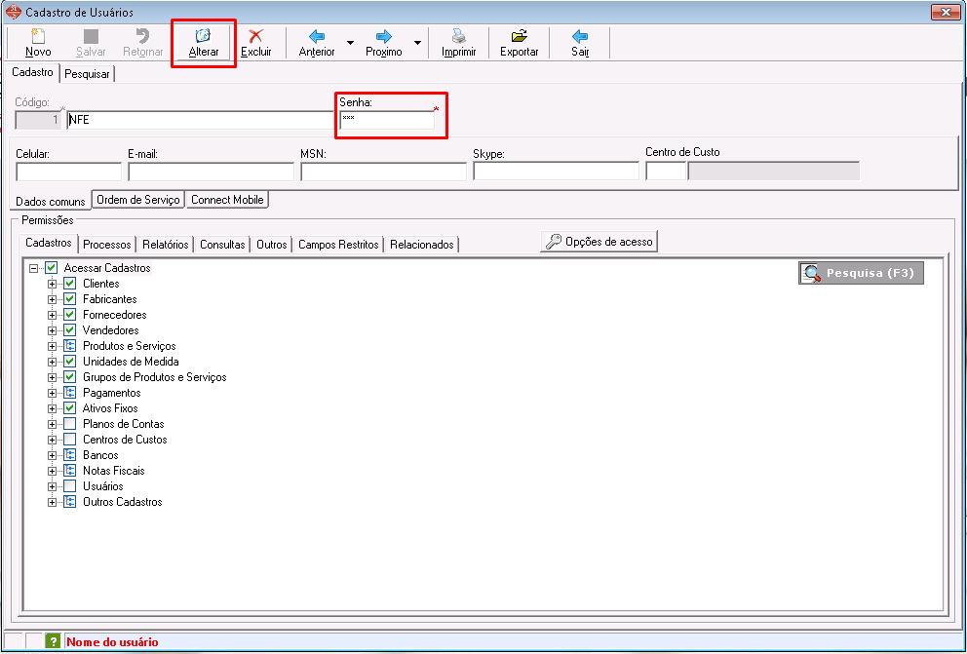Screen dimensions: 967x654
Task: Open the Anterior dropdown arrow
Action: (350, 43)
